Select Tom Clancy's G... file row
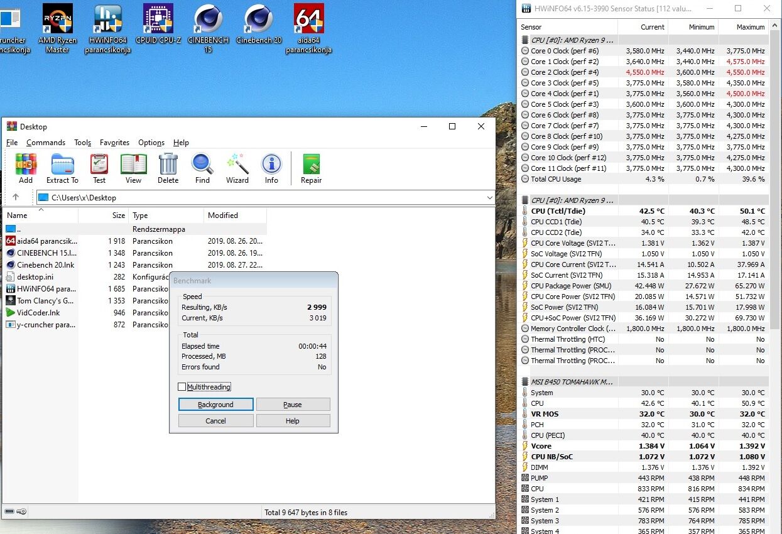The height and width of the screenshot is (534, 782). coord(87,301)
